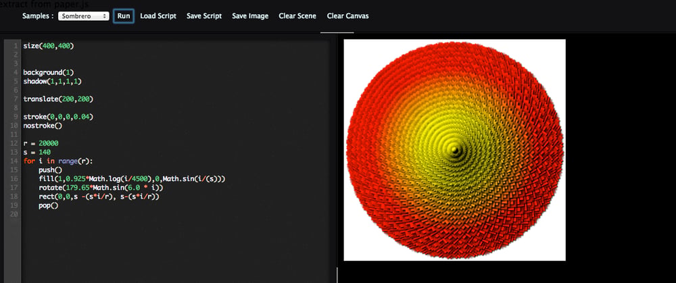The width and height of the screenshot is (676, 283).
Task: Click the fill(...) code line
Action: 132,179
